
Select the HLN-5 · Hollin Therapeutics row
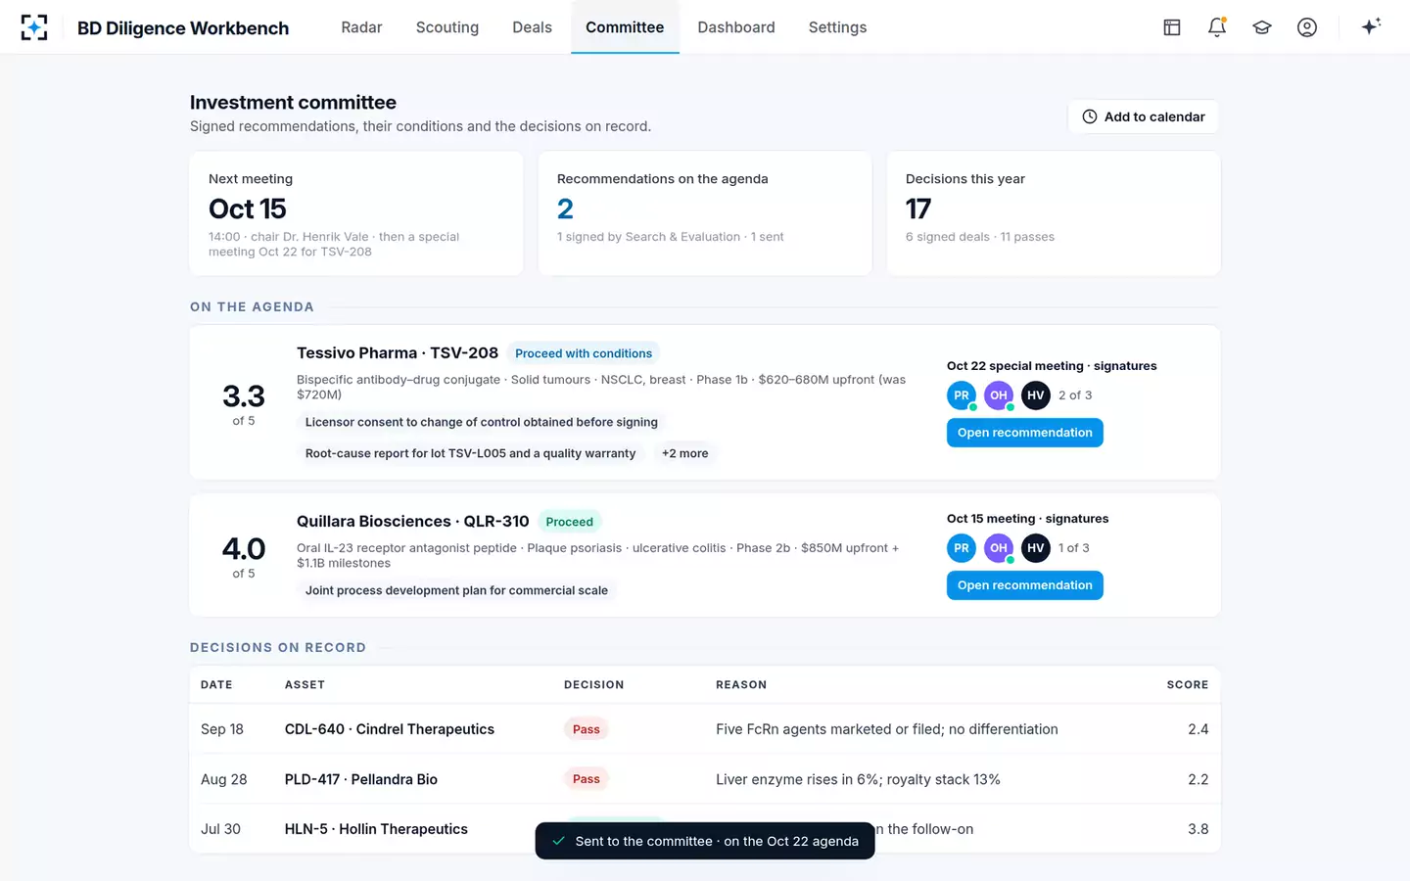click(x=705, y=829)
